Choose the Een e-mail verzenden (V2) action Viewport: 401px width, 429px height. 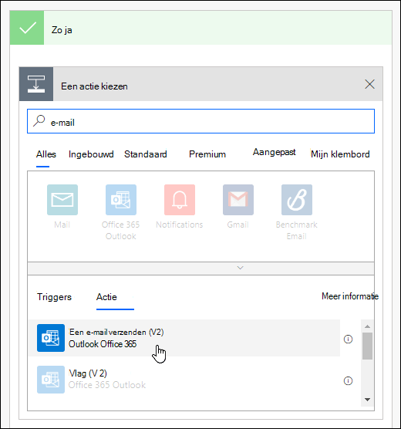point(184,338)
